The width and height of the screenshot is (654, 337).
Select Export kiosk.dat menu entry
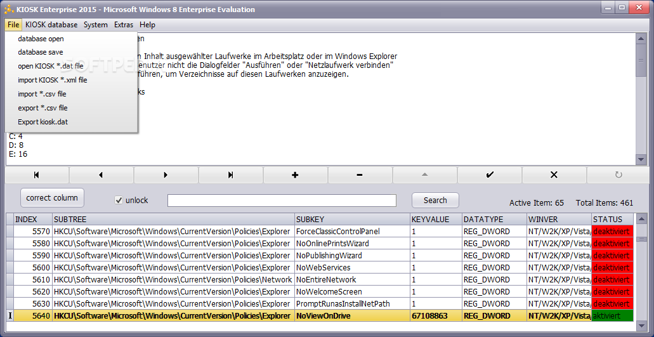(71, 122)
